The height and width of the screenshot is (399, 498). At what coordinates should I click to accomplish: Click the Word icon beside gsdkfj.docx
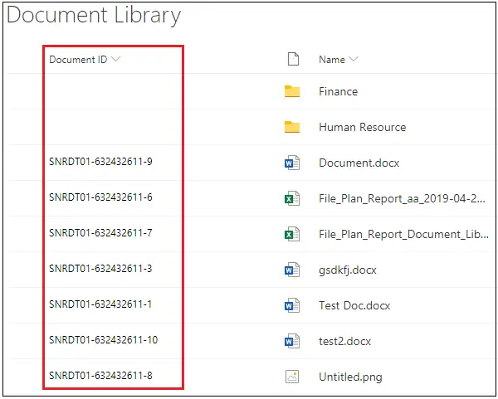pyautogui.click(x=291, y=270)
